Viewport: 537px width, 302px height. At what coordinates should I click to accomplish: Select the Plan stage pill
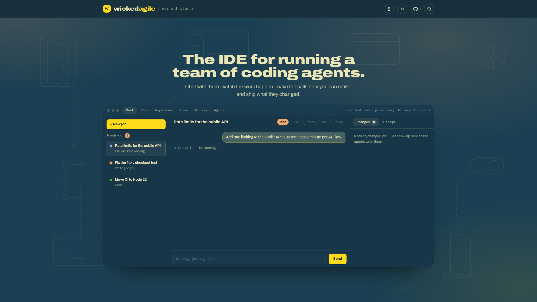(x=283, y=122)
